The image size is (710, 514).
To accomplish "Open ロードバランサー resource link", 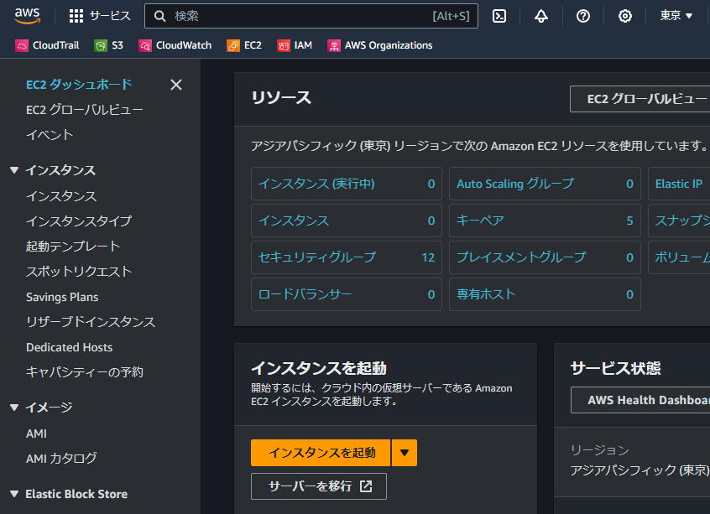I will pos(305,294).
